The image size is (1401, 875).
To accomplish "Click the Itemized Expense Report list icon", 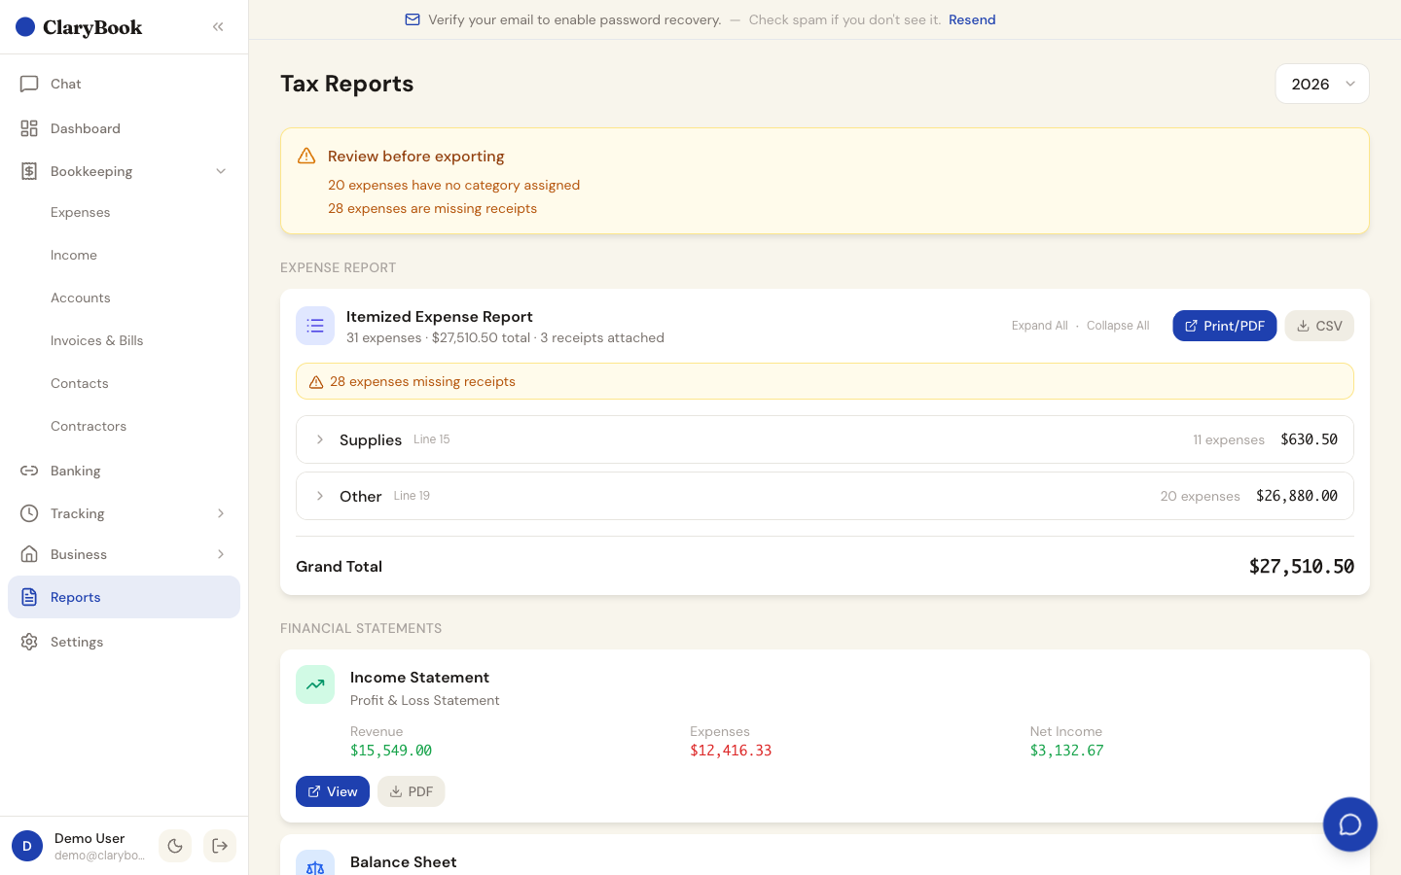I will click(315, 325).
